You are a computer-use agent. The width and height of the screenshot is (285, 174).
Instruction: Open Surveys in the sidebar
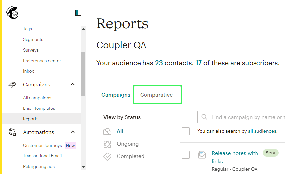(31, 50)
